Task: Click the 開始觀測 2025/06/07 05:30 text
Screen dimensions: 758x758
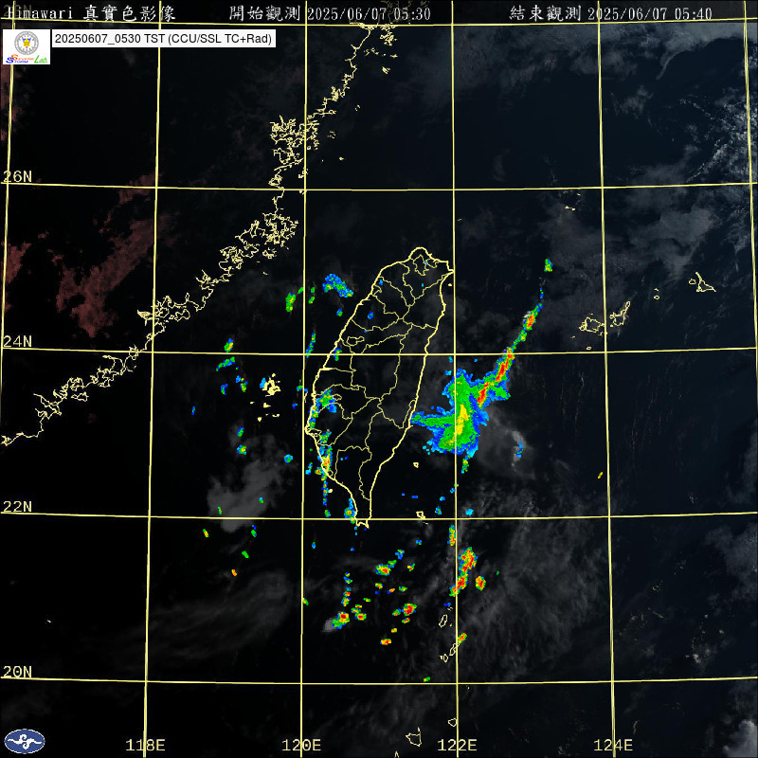Action: 330,13
